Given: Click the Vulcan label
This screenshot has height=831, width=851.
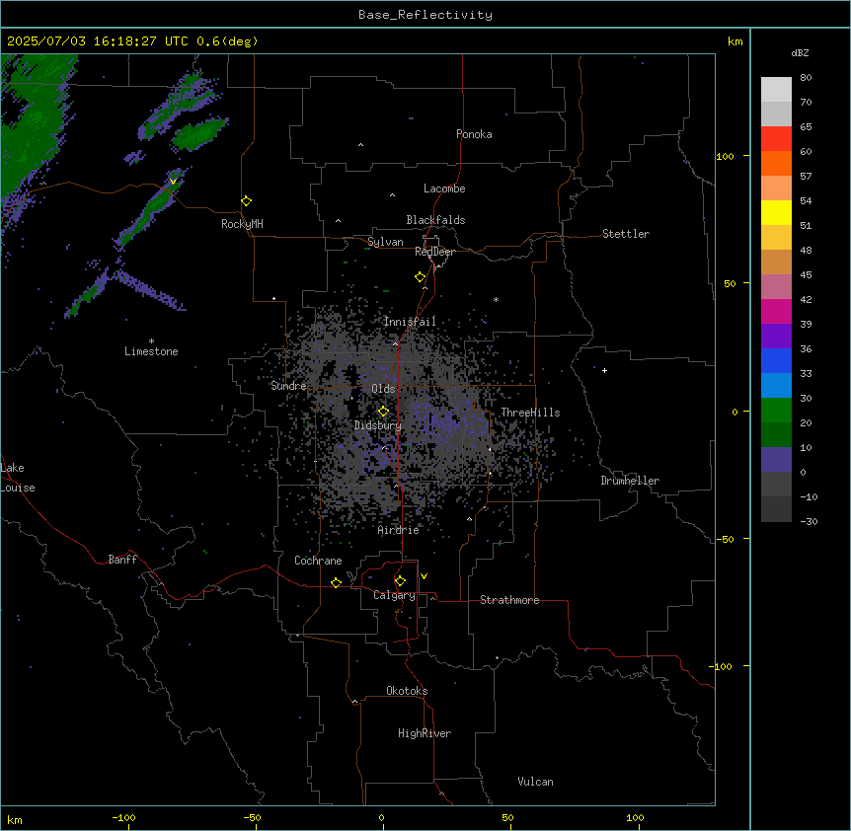Looking at the screenshot, I should coord(535,782).
